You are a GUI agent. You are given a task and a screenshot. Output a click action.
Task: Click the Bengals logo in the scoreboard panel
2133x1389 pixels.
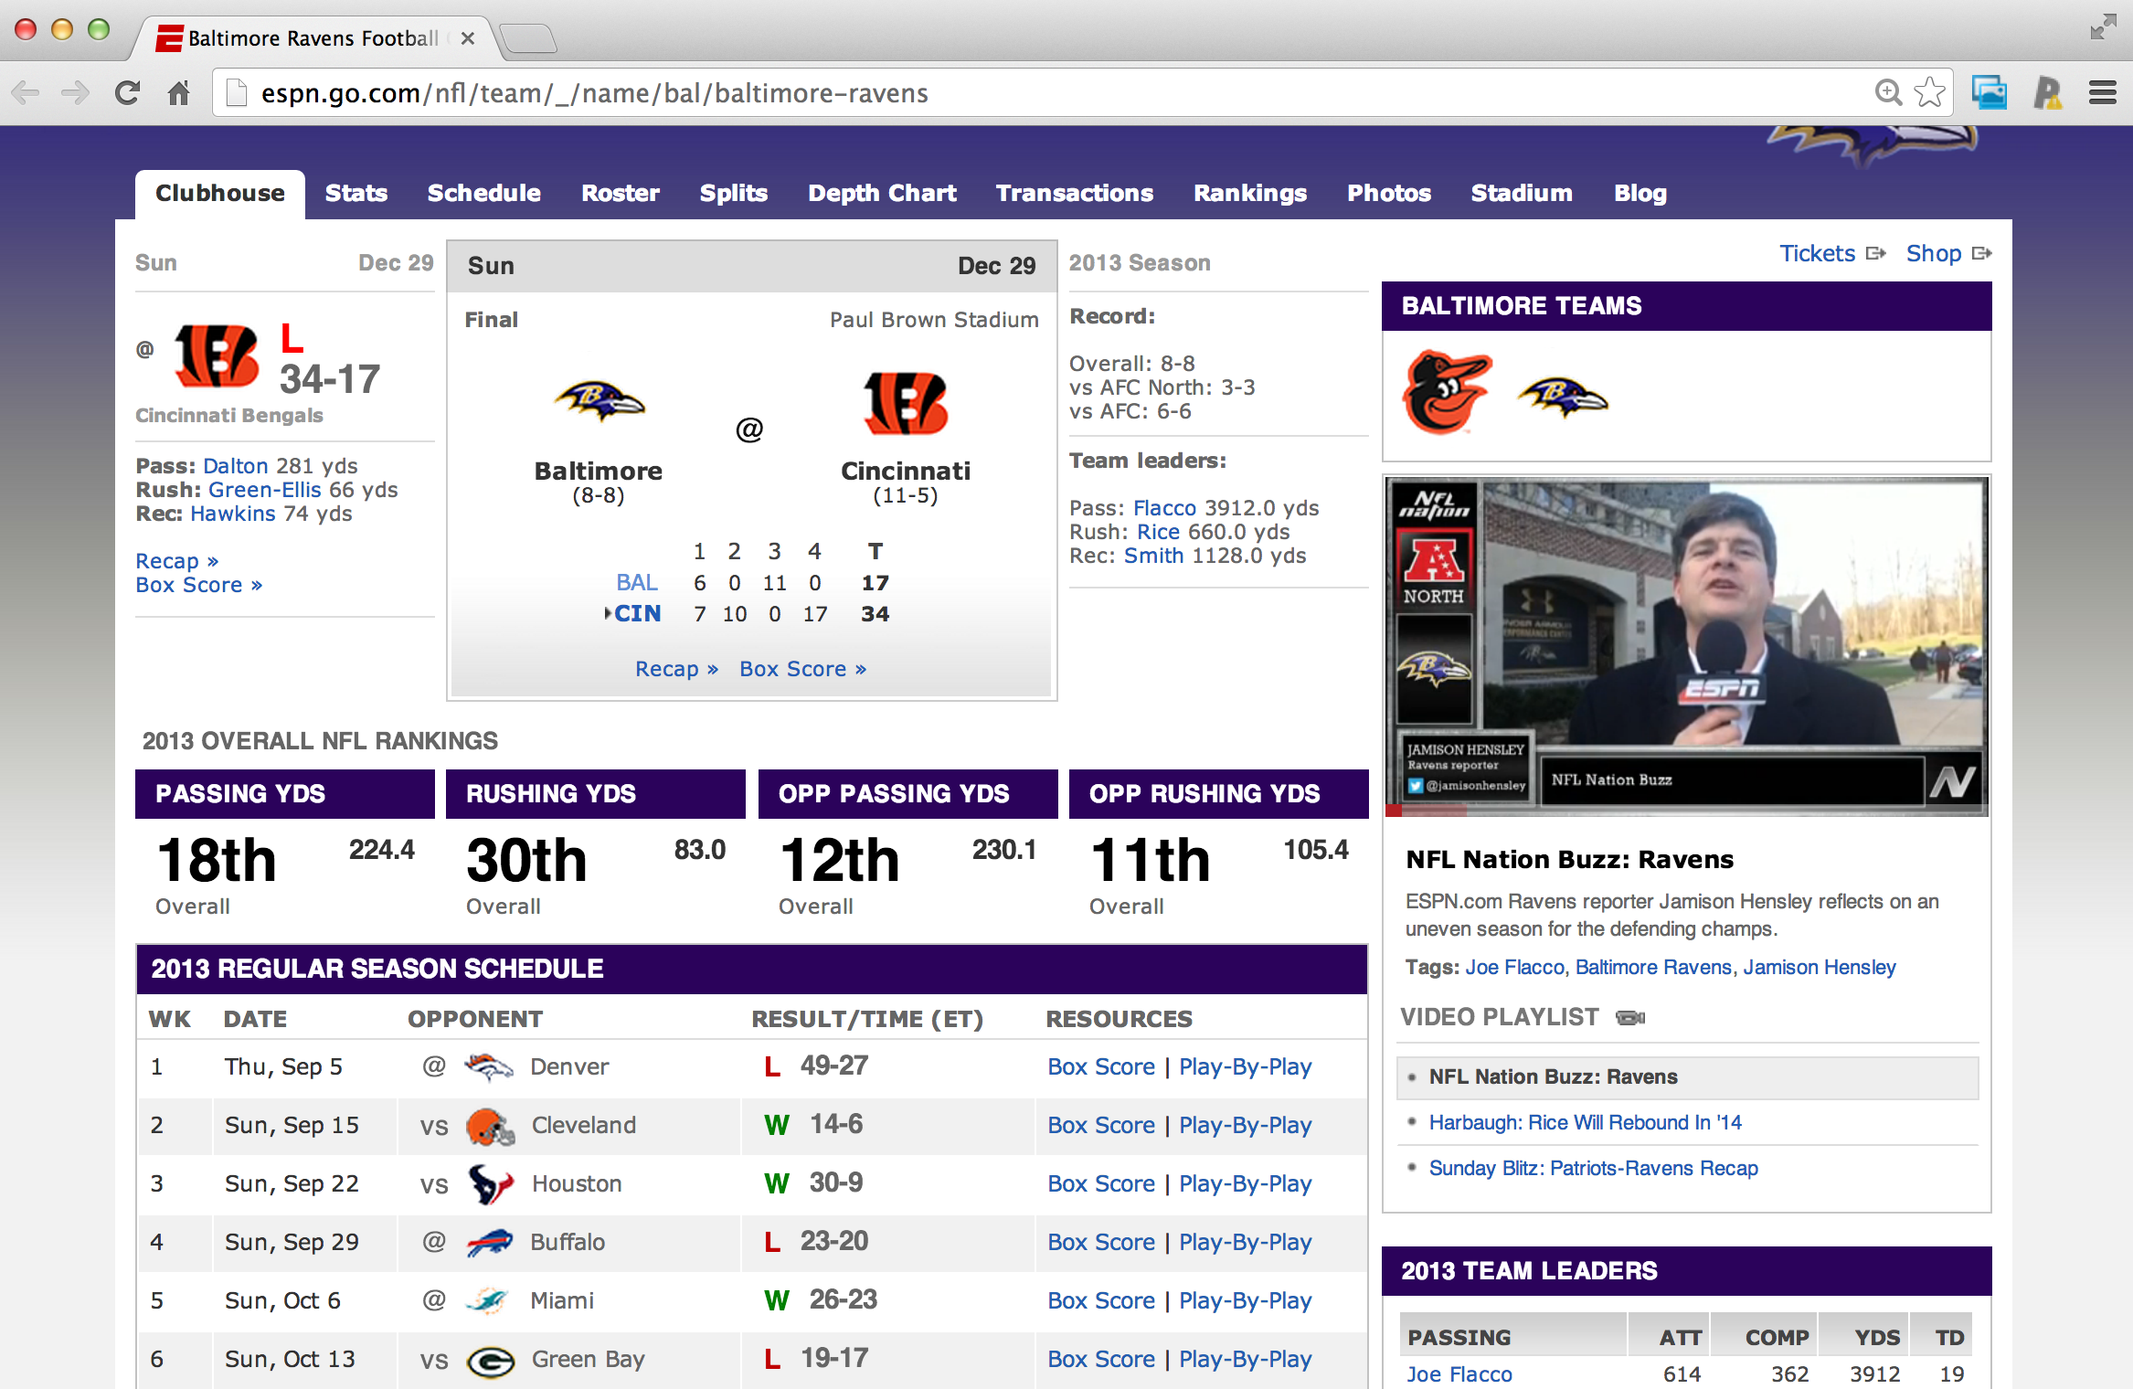coord(906,403)
